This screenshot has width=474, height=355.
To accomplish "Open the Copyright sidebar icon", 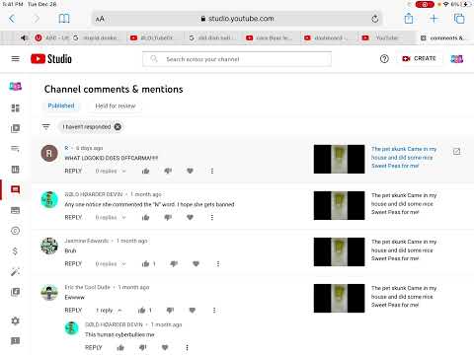I will (x=16, y=231).
